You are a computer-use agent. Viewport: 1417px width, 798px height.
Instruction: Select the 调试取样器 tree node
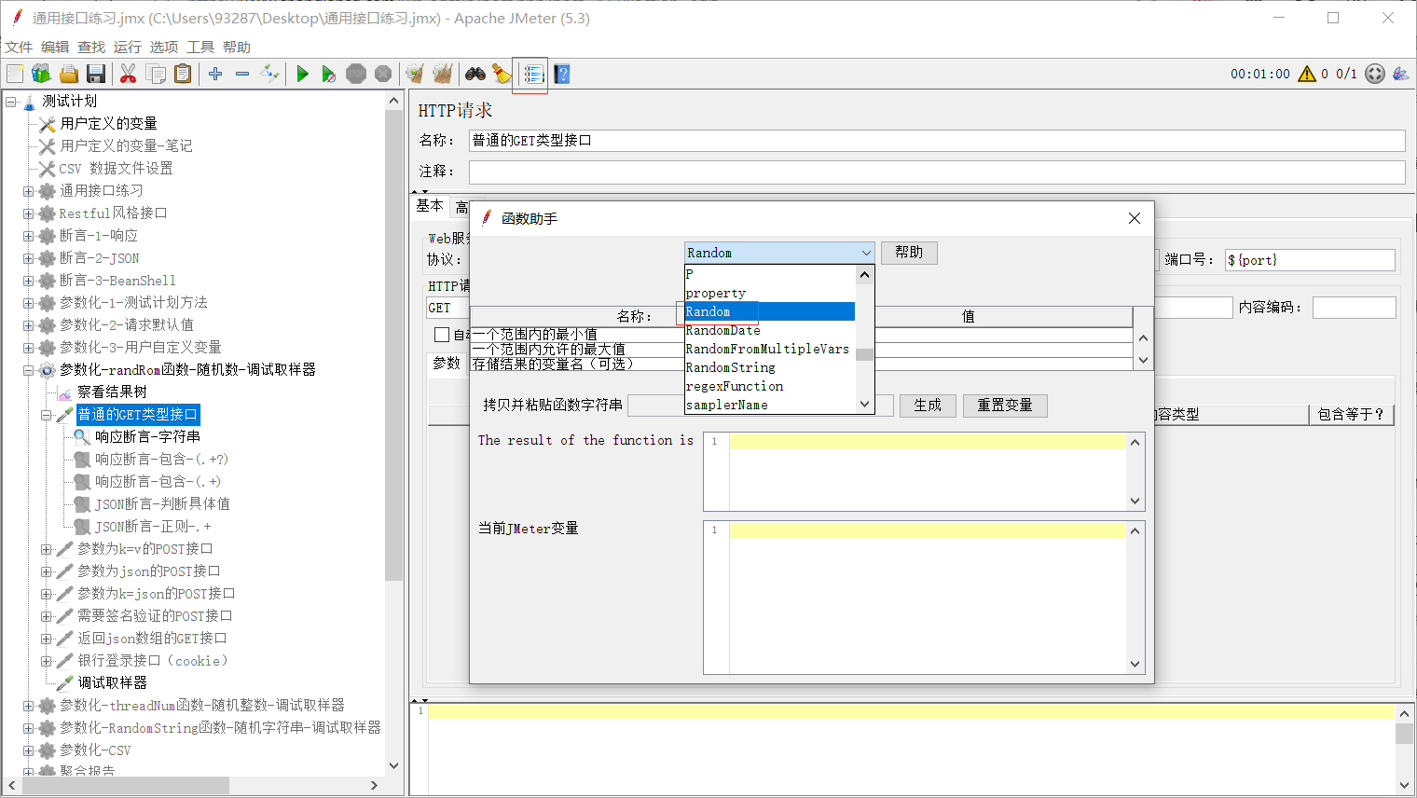pyautogui.click(x=112, y=683)
